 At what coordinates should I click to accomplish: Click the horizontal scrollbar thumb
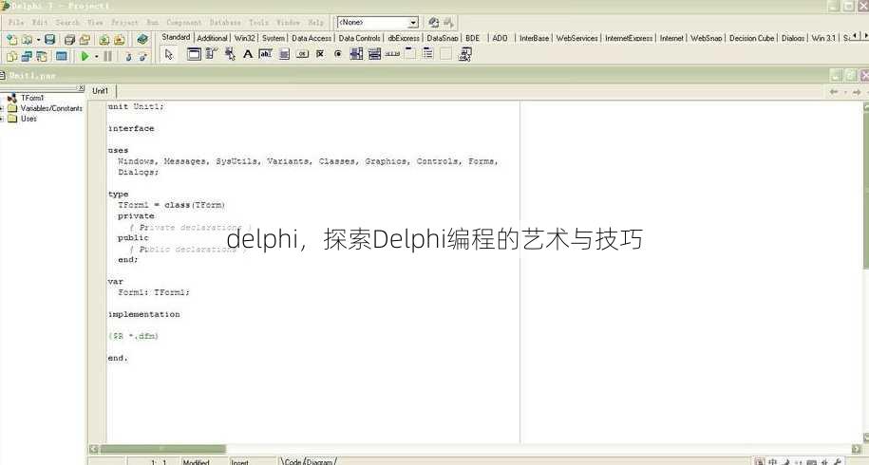point(162,449)
